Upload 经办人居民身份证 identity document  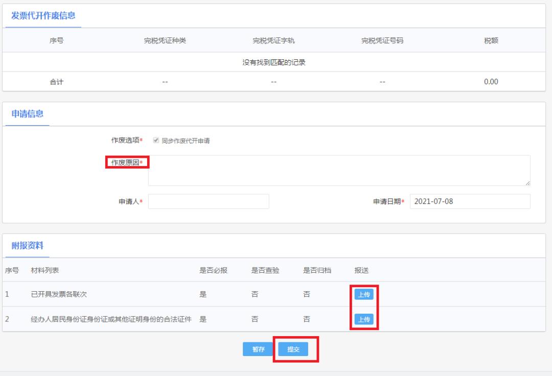363,319
